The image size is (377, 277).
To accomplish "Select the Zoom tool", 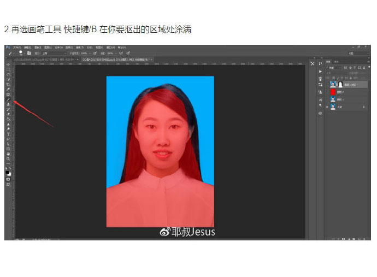I will (x=8, y=159).
